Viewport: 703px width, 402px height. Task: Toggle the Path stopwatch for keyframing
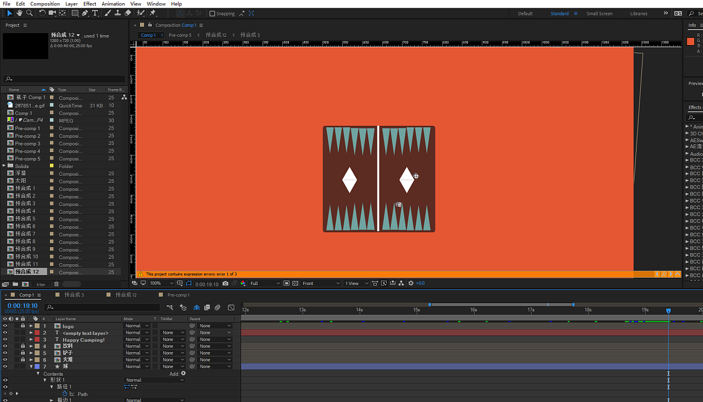pos(64,394)
